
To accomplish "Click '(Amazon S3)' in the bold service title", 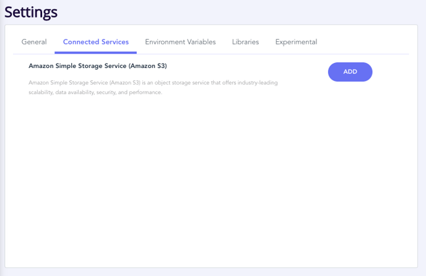I will coord(148,66).
